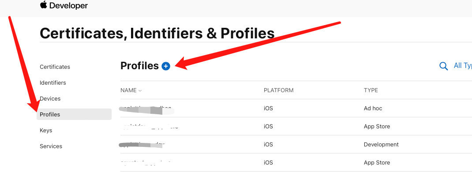Open Certificates in the sidebar
The image size is (472, 172).
[x=55, y=67]
